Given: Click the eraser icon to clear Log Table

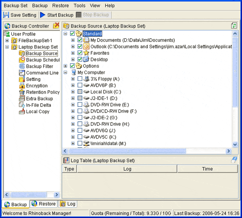Looking at the screenshot, I should pos(234,160).
